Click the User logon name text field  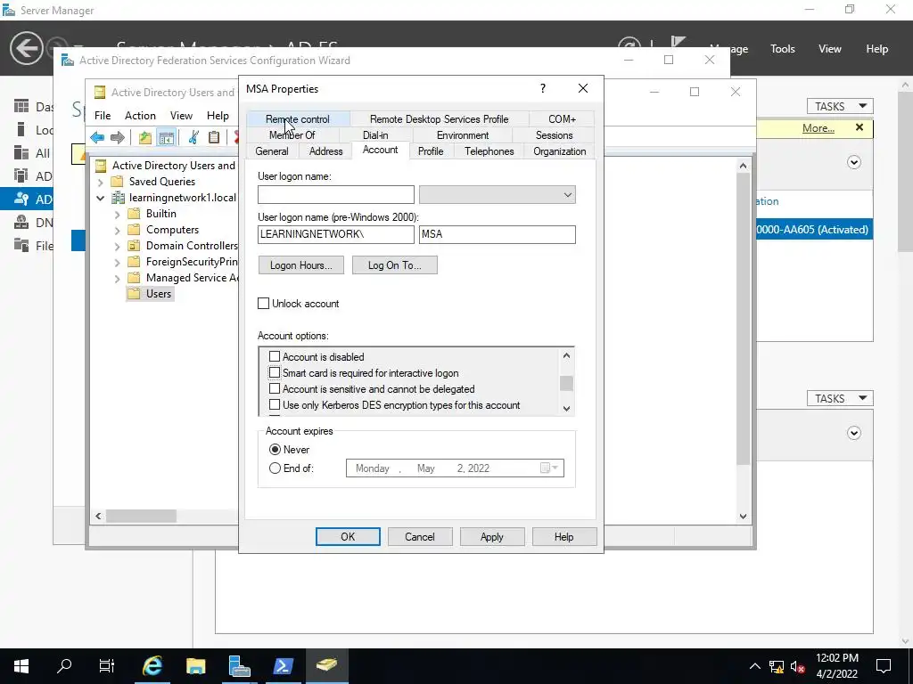(336, 195)
